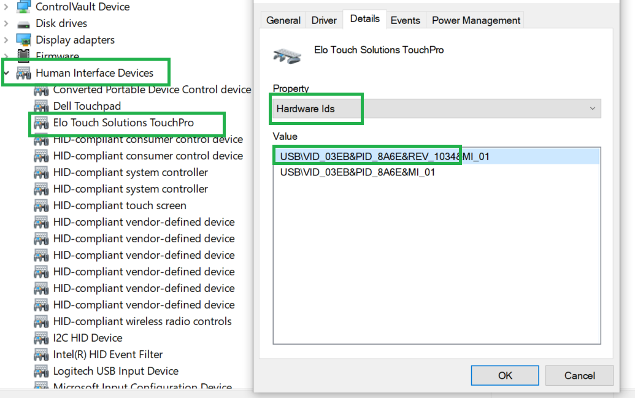Expand the Display adapters node
635x398 pixels.
tap(6, 40)
